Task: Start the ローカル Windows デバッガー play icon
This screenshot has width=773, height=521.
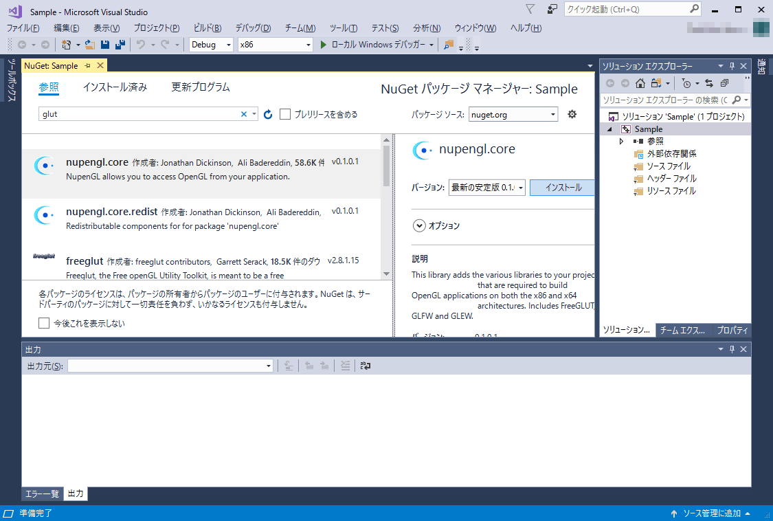Action: point(324,45)
